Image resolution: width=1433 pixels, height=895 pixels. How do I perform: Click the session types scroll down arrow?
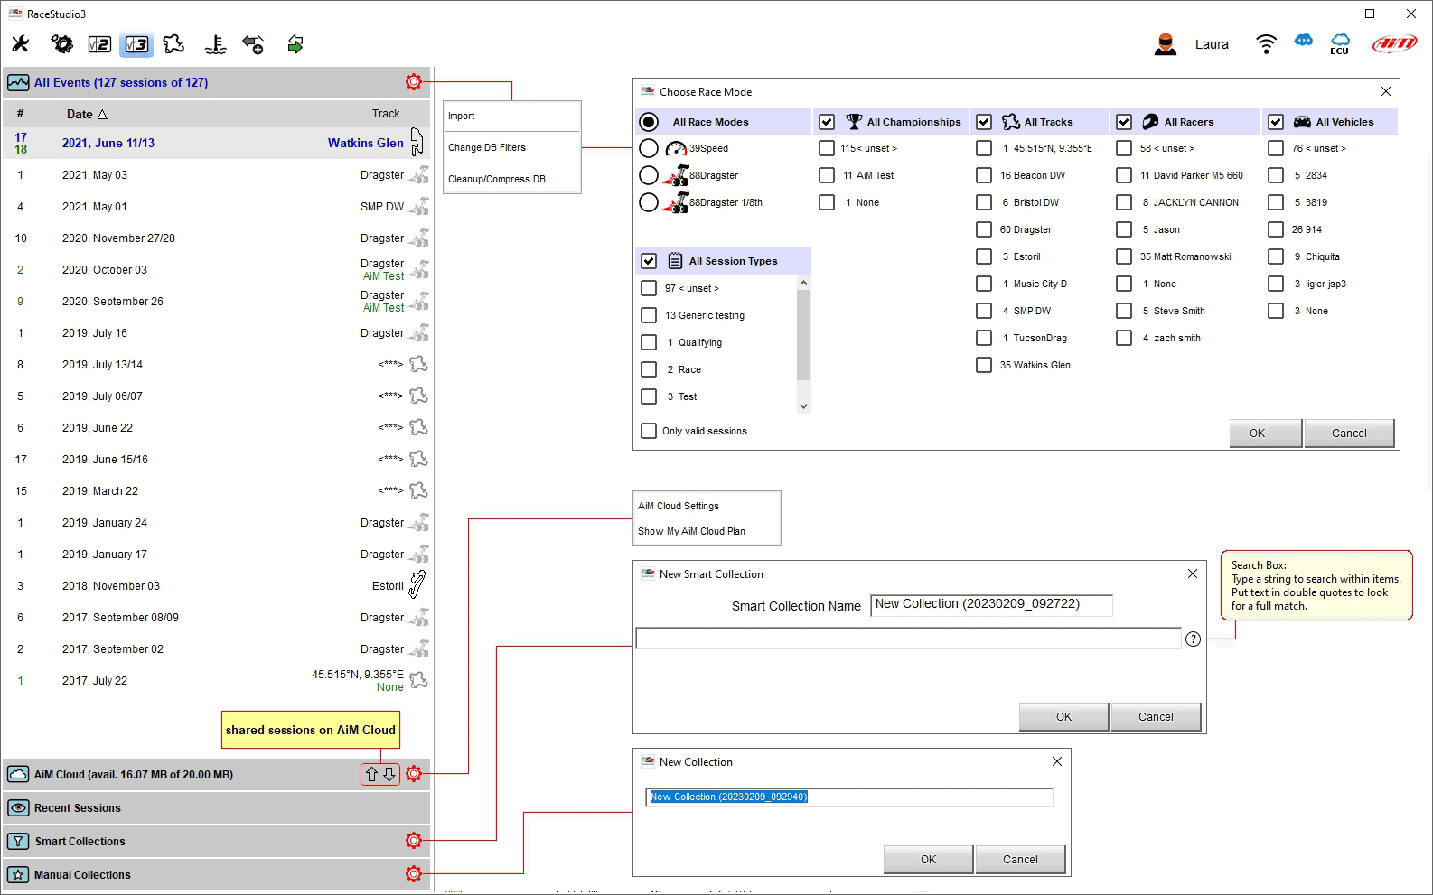(803, 406)
